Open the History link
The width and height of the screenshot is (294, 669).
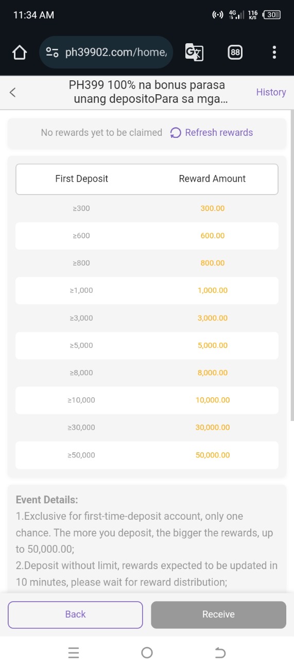[x=271, y=92]
